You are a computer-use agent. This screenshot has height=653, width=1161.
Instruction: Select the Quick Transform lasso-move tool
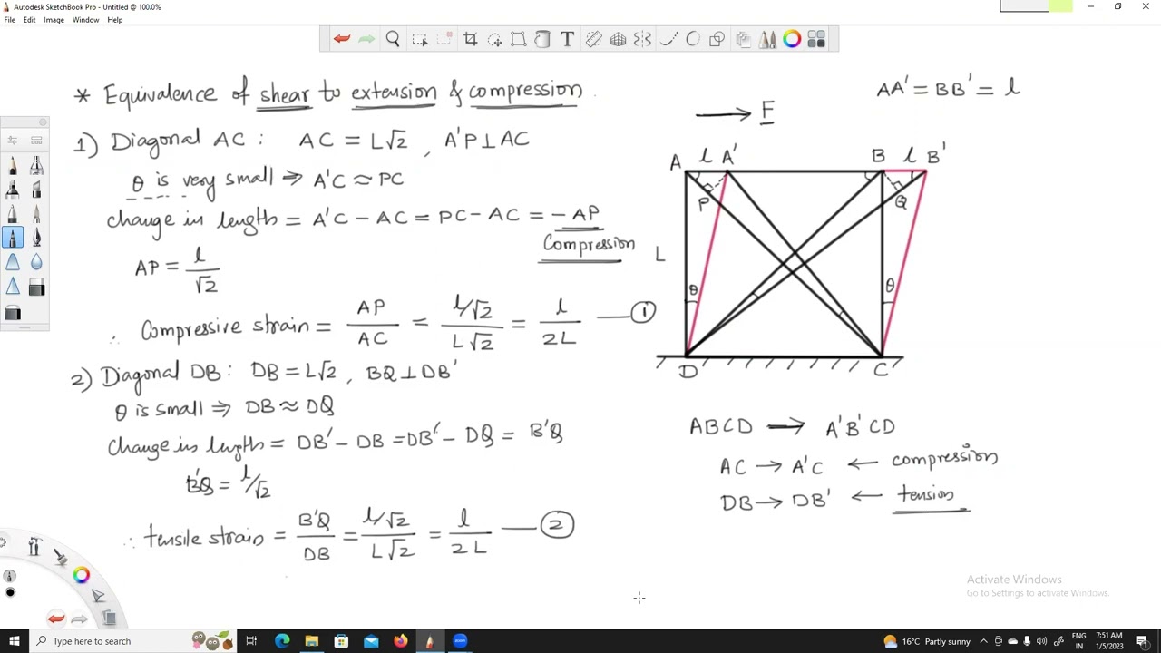click(494, 39)
